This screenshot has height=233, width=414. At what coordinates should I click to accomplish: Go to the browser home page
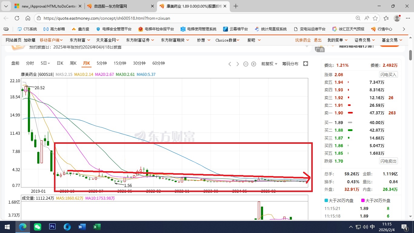coord(28,18)
